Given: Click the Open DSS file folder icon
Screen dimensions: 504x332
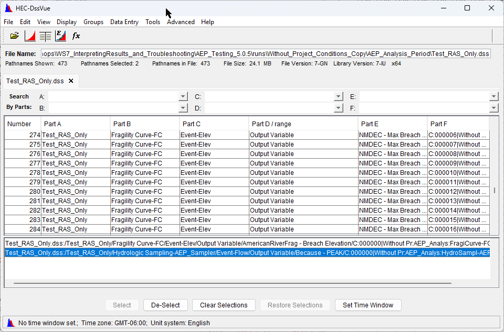Looking at the screenshot, I should point(15,36).
